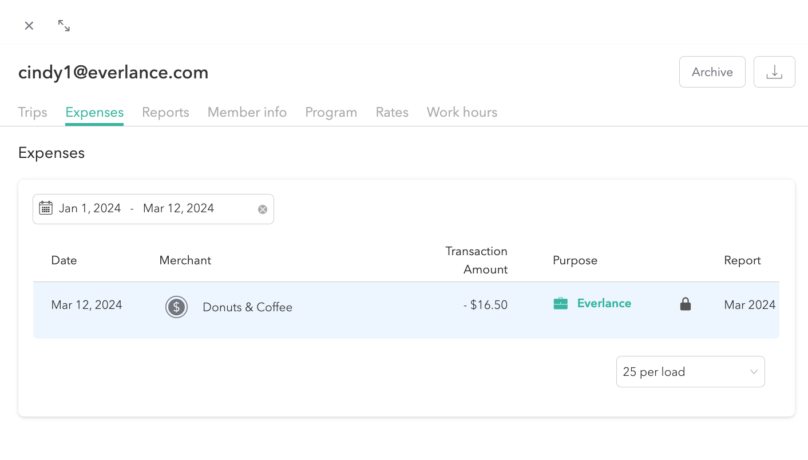This screenshot has width=808, height=460.
Task: Switch to the Trips tab
Action: click(33, 112)
